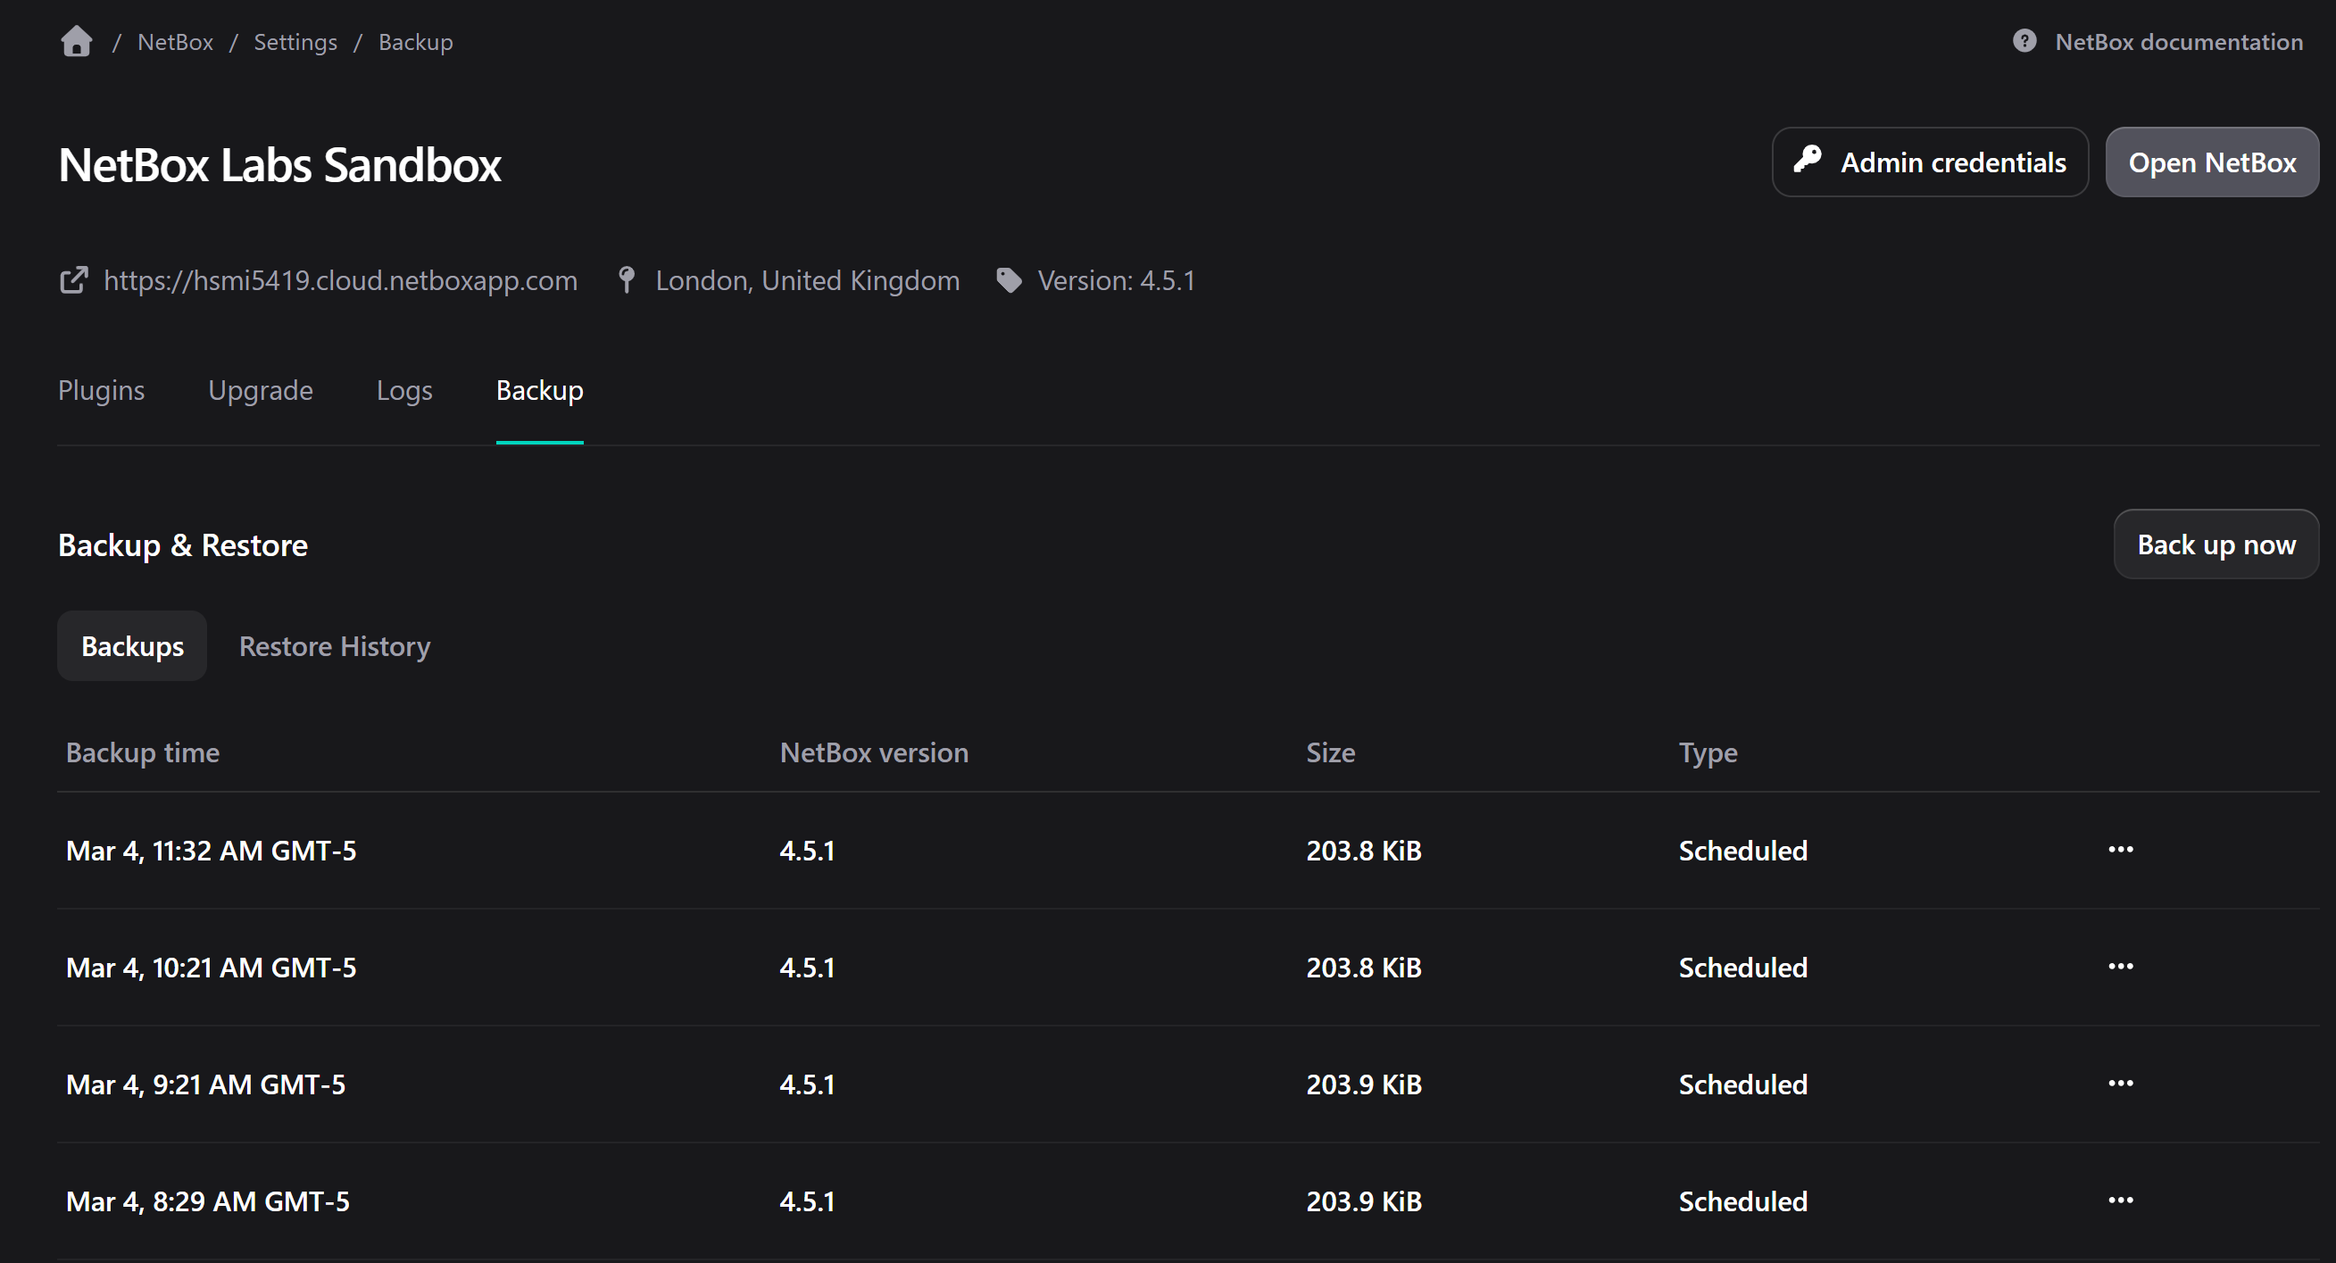Open the ellipsis menu for the 8:29 AM backup
Image resolution: width=2336 pixels, height=1263 pixels.
[2120, 1199]
